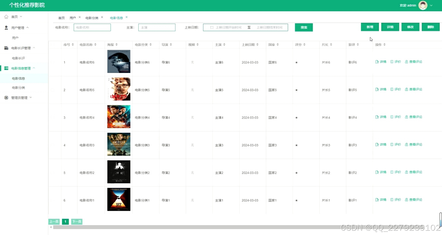Click the 评价 notepad icon on 电影名称5 row
The width and height of the screenshot is (442, 235).
[392, 89]
